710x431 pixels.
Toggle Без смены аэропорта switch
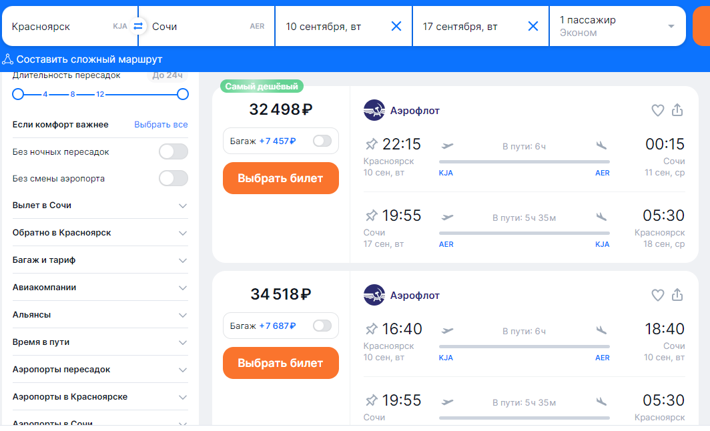(x=173, y=179)
